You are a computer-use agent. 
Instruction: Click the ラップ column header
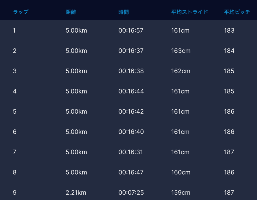(x=21, y=12)
